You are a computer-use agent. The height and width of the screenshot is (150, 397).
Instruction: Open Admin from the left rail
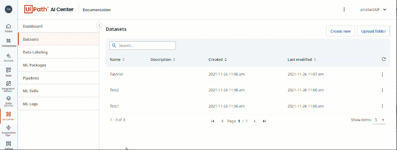coord(8,145)
